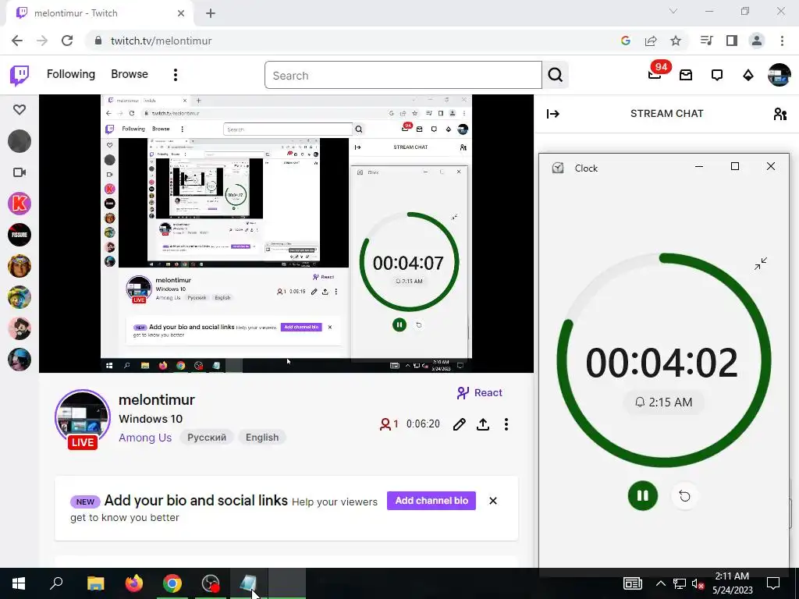This screenshot has width=799, height=599.
Task: Click the followed channels heart icon
Action: (x=20, y=109)
